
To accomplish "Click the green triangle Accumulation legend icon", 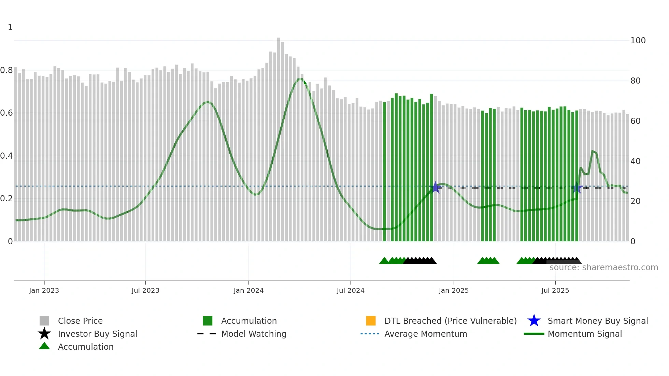I will (x=44, y=346).
